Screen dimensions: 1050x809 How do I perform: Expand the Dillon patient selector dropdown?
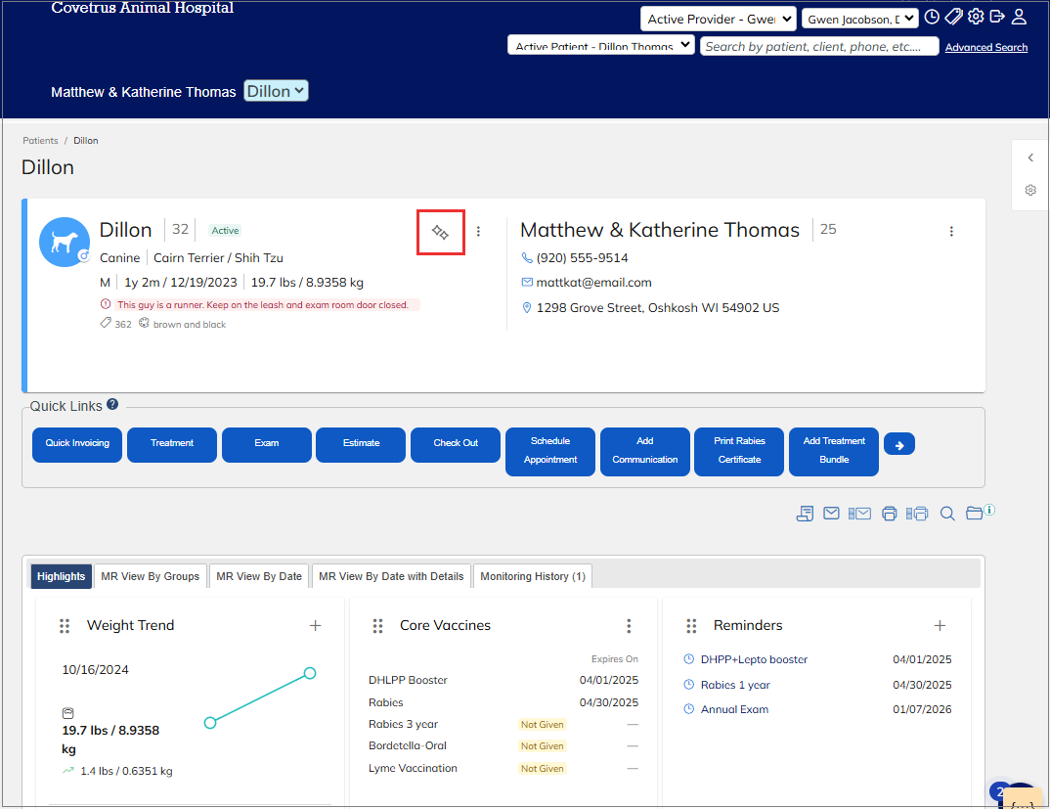[276, 91]
